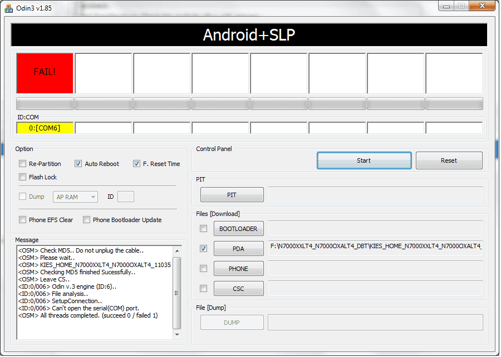Click the yellow 0:[COM6] port box
Screen dimensions: 501x357
coord(45,128)
